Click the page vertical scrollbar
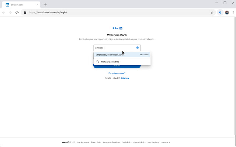Screen dimensions: 236x147 [235, 76]
